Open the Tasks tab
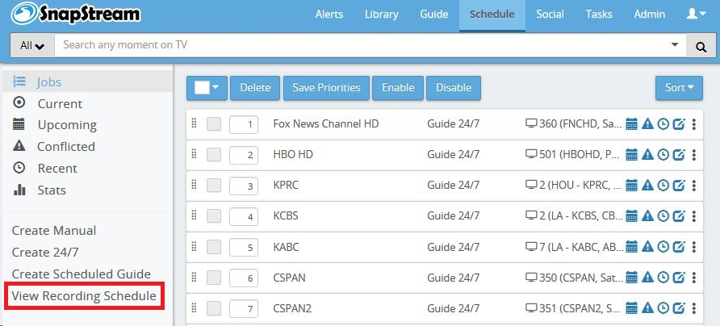Screen dimensions: 720x326 (599, 15)
